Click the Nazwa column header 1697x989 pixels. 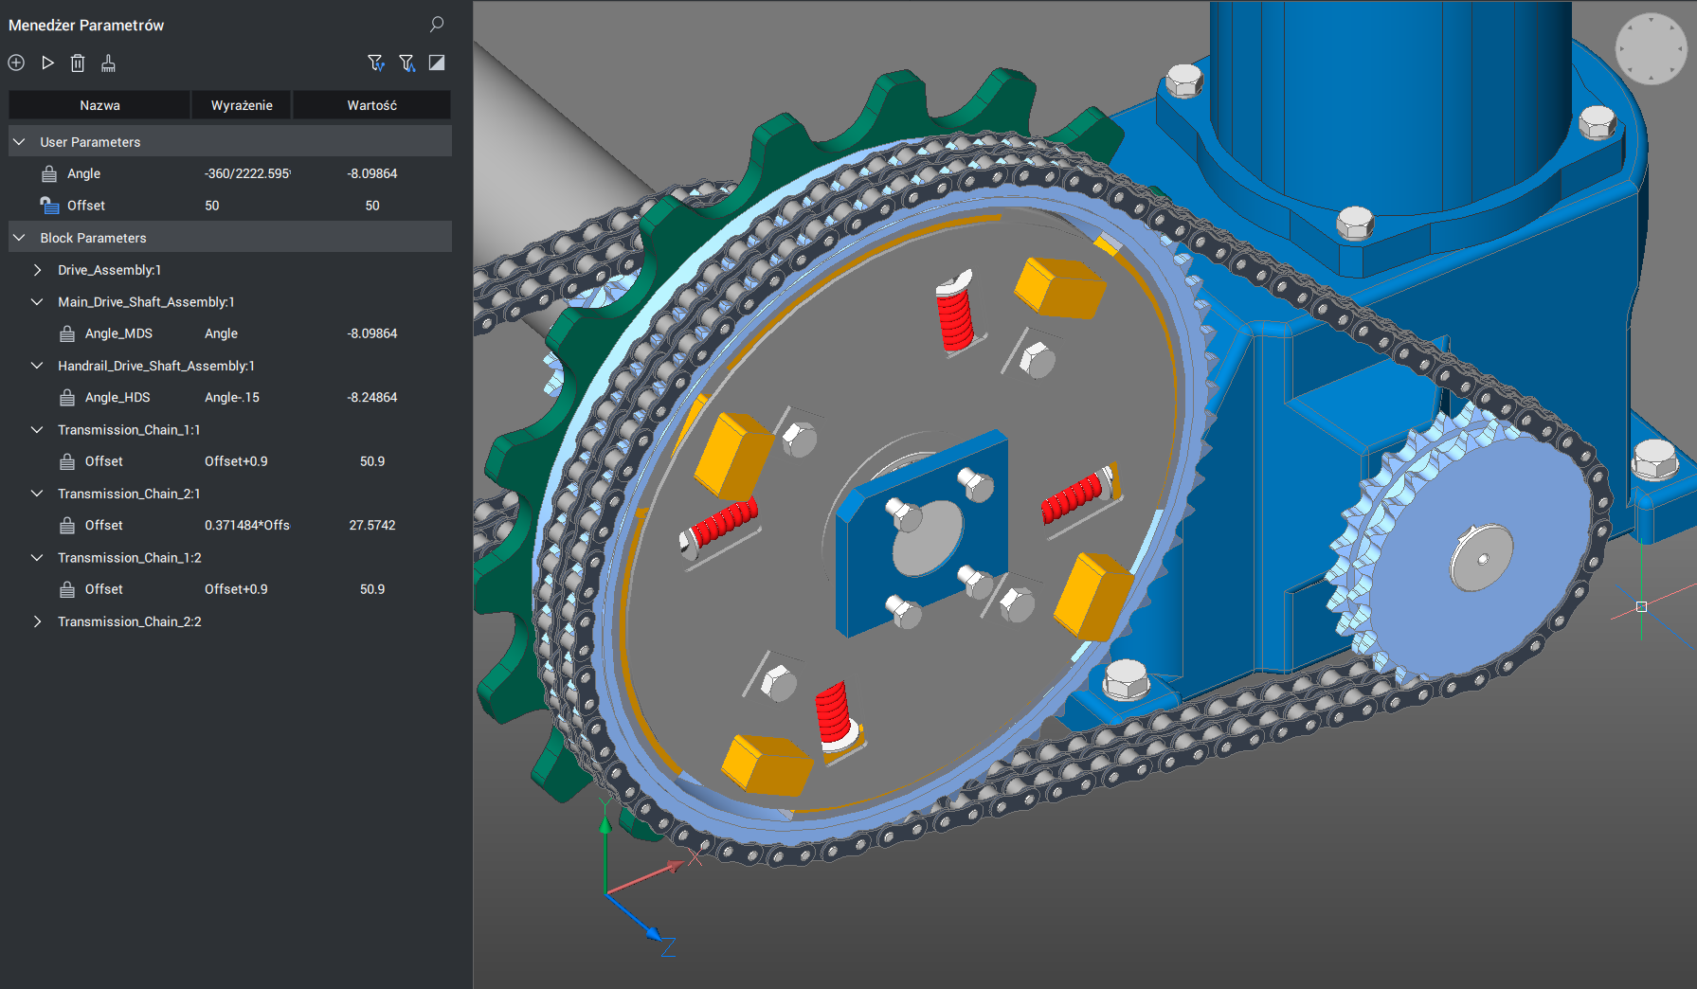click(99, 105)
